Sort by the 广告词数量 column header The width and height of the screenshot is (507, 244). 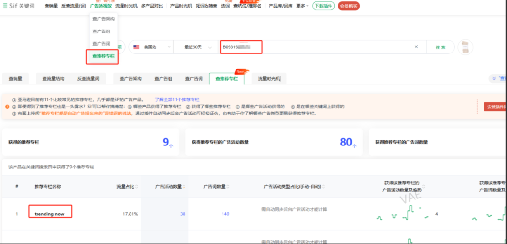click(215, 186)
